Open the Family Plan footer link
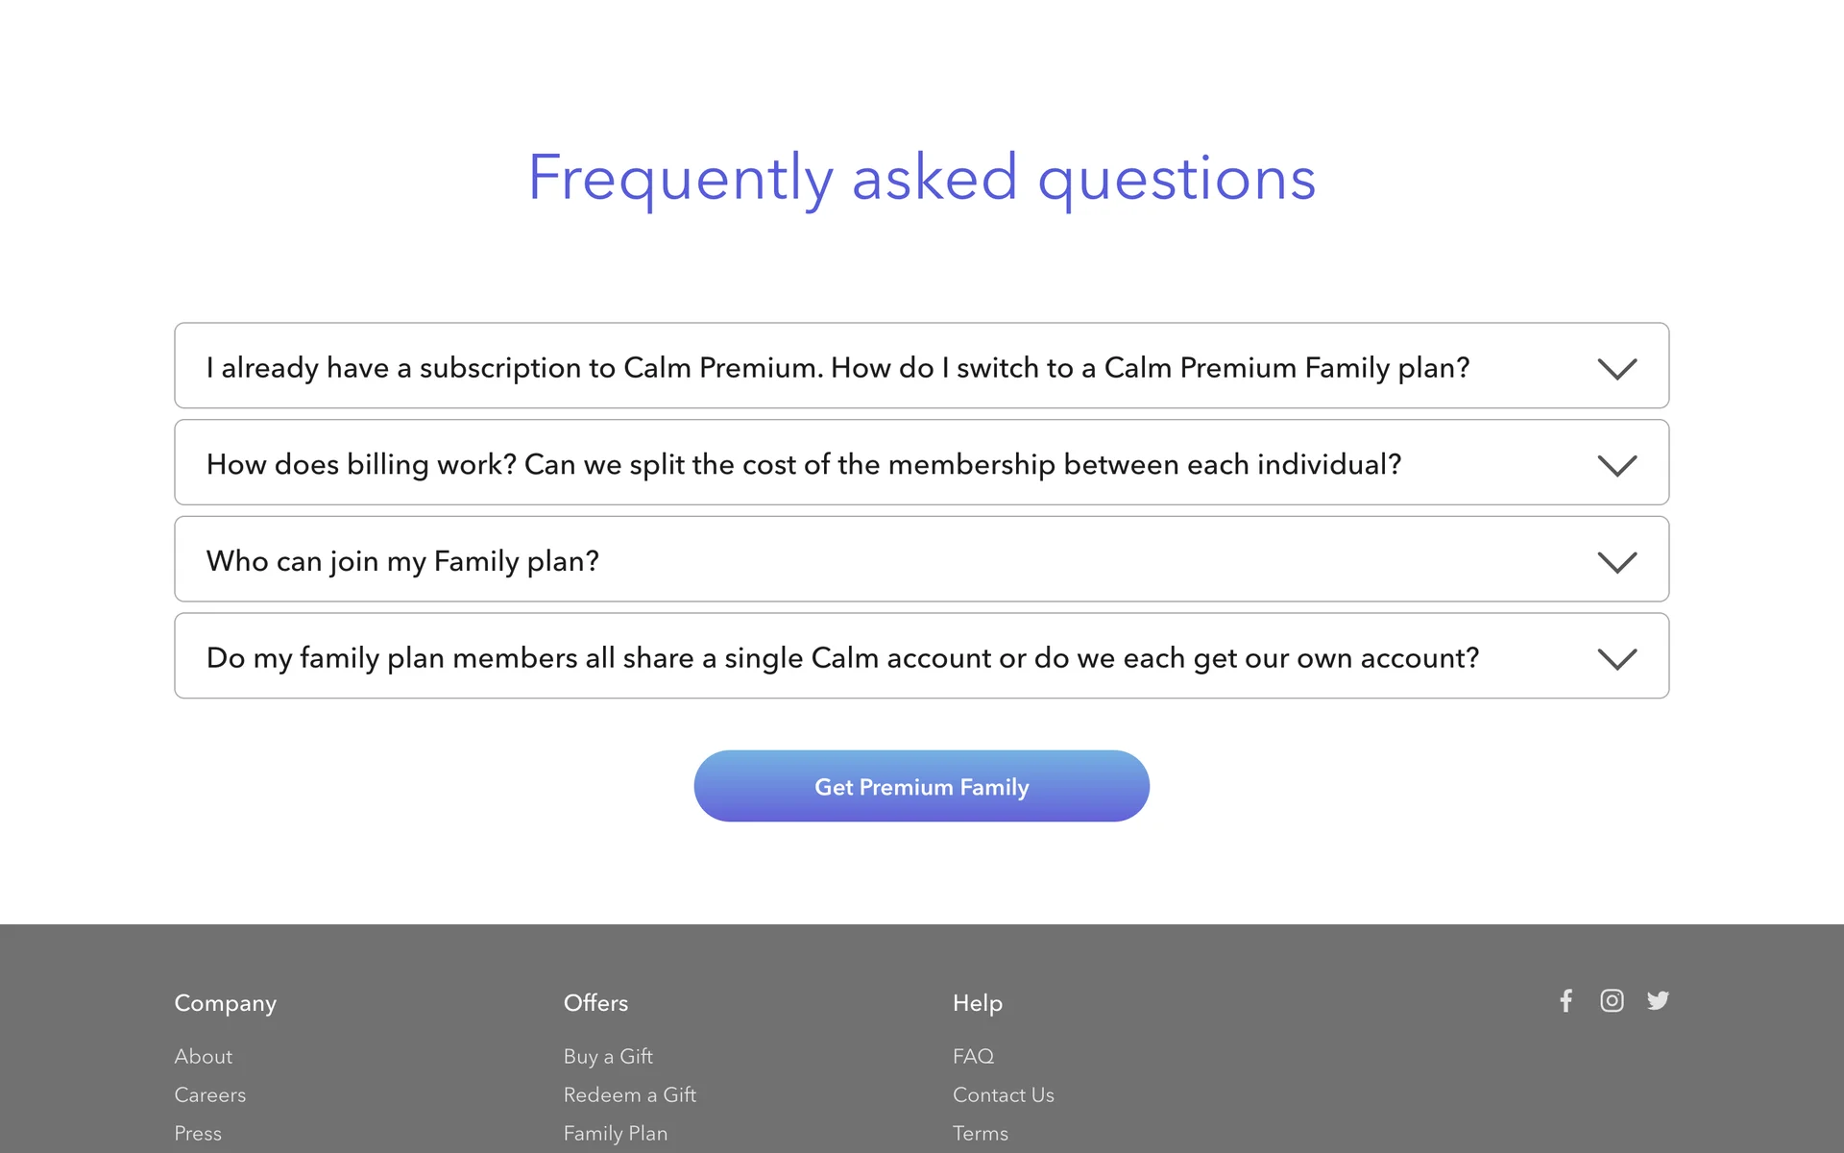Image resolution: width=1844 pixels, height=1153 pixels. pyautogui.click(x=616, y=1133)
